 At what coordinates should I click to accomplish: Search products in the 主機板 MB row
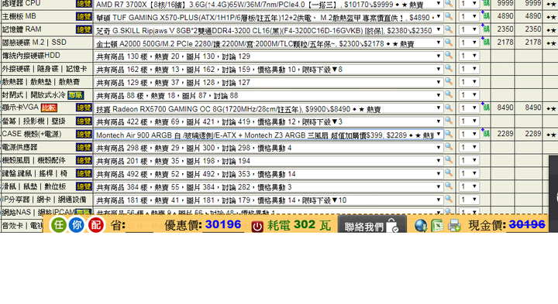click(x=449, y=16)
